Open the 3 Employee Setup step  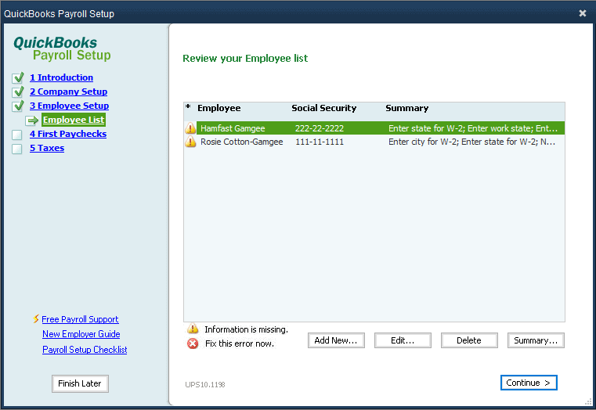(69, 106)
